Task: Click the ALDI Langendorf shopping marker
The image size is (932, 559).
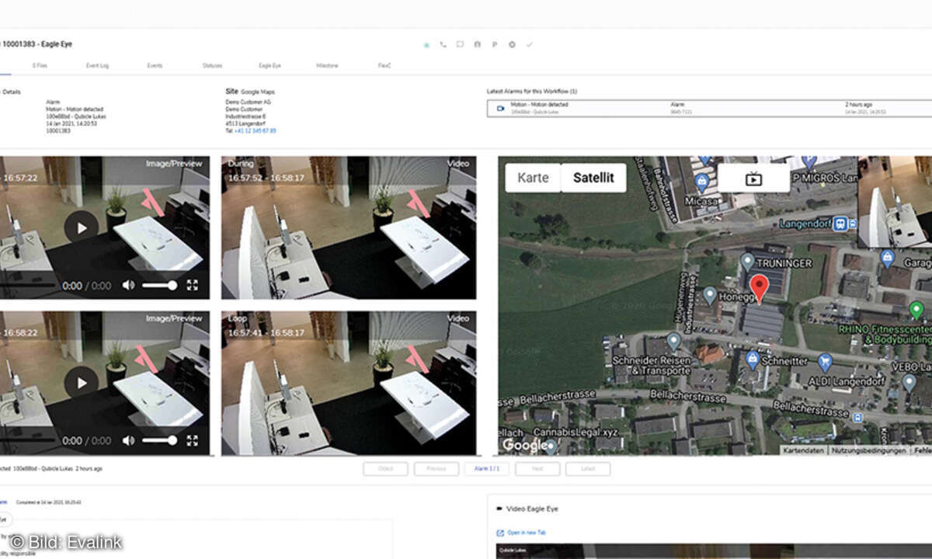Action: pos(826,362)
